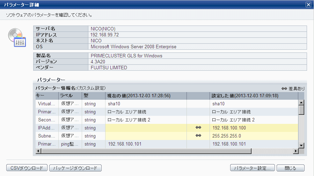The width and height of the screenshot is (314, 176).
Task: Click the vertical scrollbar down arrow
Action: coord(301,146)
